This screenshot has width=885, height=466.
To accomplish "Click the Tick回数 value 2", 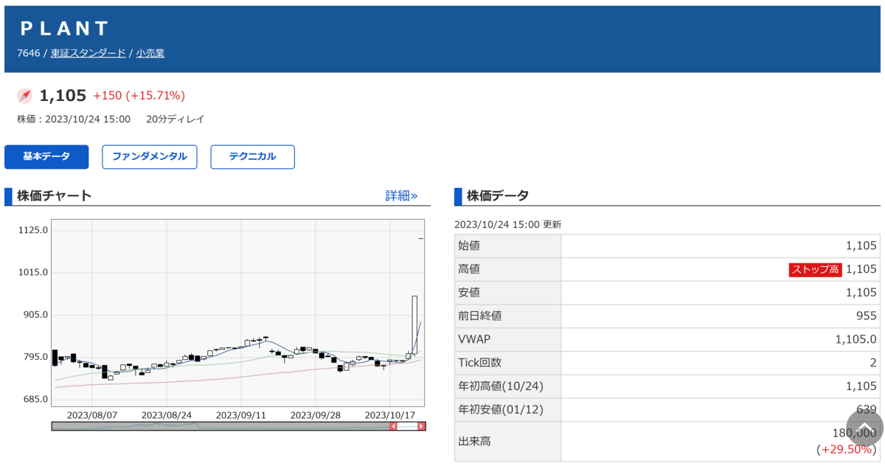I will 873,363.
